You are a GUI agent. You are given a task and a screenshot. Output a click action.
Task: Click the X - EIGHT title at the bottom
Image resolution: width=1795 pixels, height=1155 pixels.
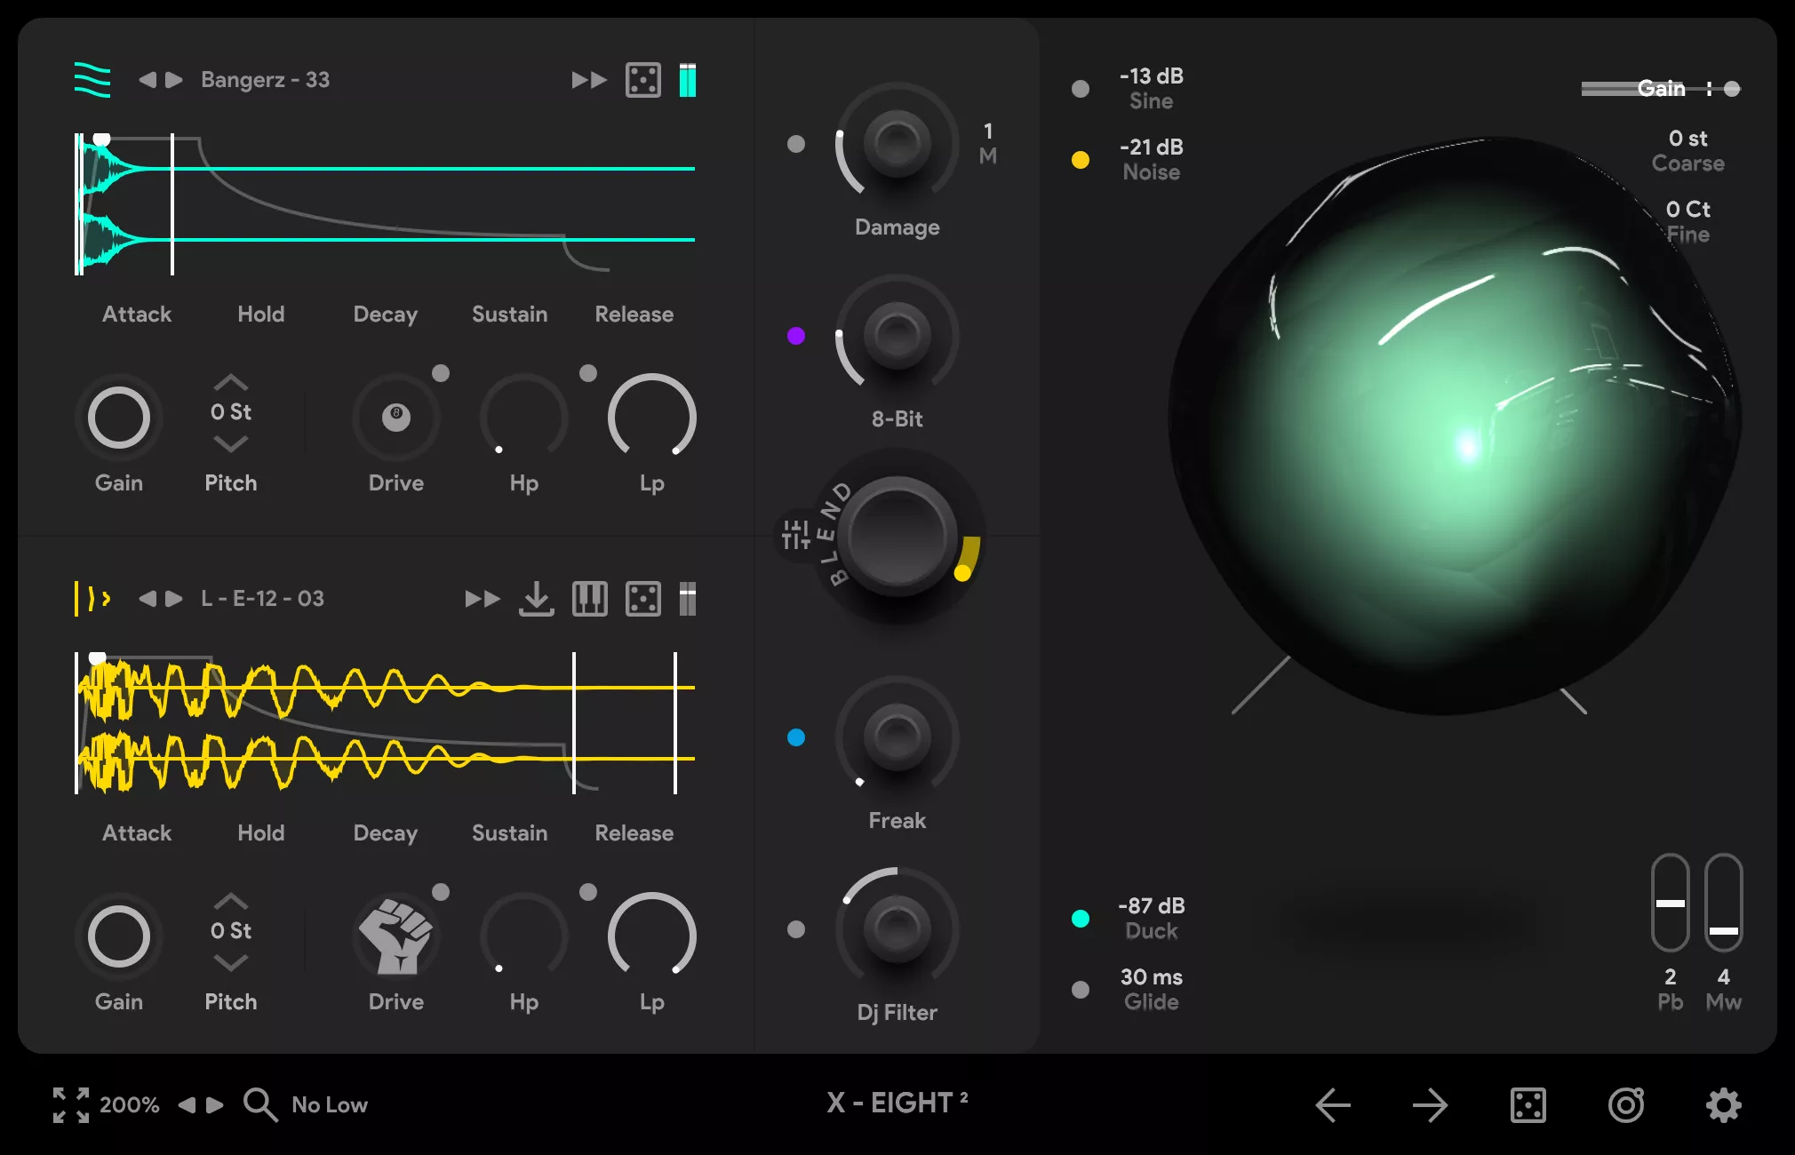click(896, 1102)
